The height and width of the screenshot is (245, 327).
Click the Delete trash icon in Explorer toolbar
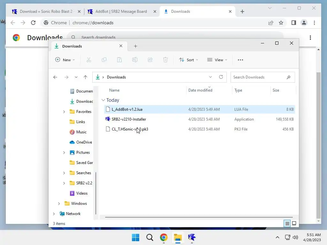[165, 60]
